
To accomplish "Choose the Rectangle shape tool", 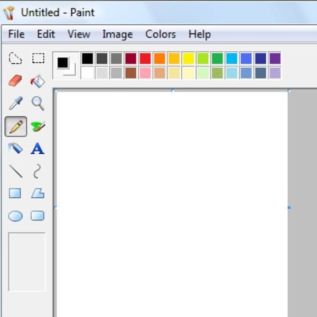I will tap(15, 193).
